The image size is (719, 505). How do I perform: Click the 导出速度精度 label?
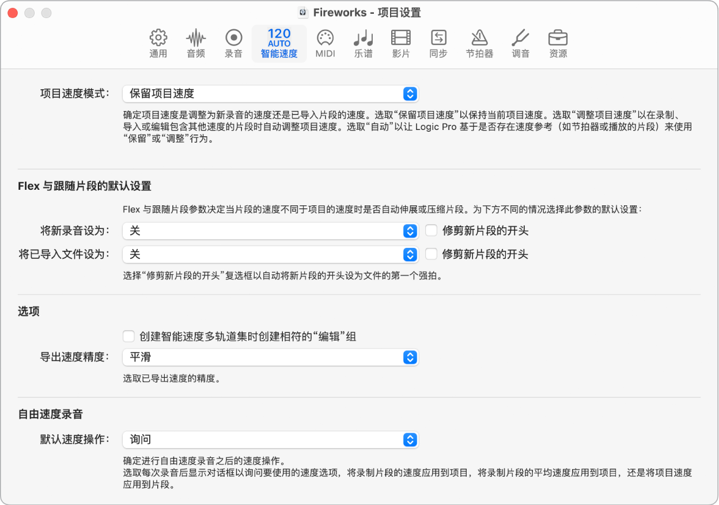point(74,357)
